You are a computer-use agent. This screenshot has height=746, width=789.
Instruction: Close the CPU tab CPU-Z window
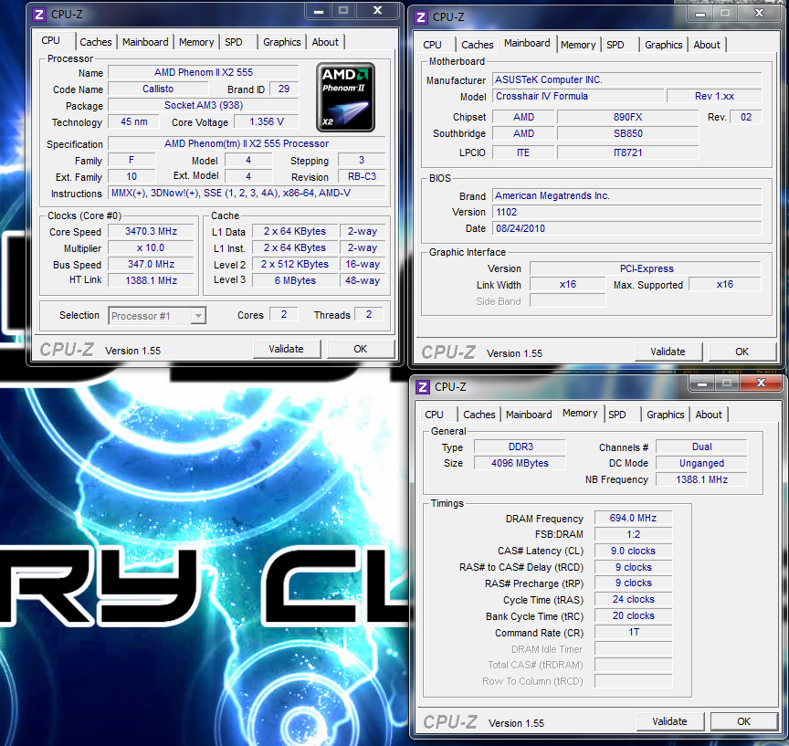(377, 11)
